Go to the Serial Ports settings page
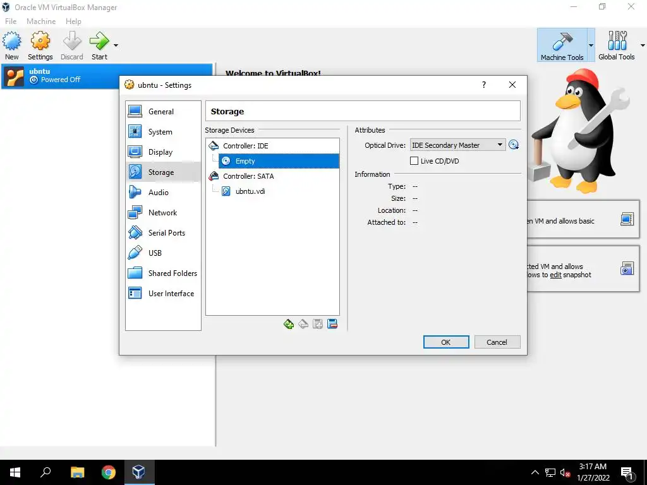Viewport: 647px width, 485px height. pos(163,232)
